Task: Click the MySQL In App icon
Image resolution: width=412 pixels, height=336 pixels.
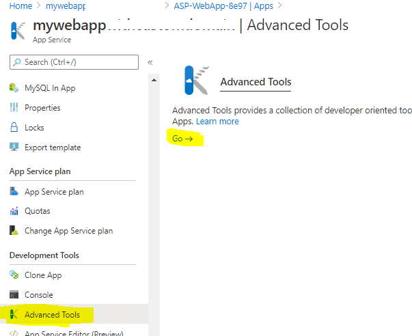Action: (14, 88)
